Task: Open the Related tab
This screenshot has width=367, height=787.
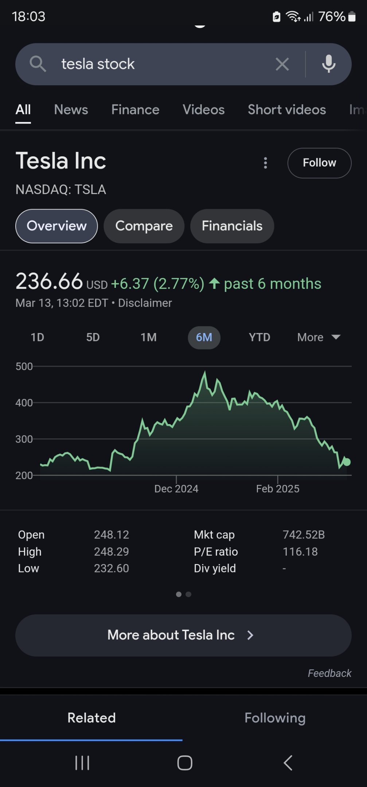Action: coord(91,718)
